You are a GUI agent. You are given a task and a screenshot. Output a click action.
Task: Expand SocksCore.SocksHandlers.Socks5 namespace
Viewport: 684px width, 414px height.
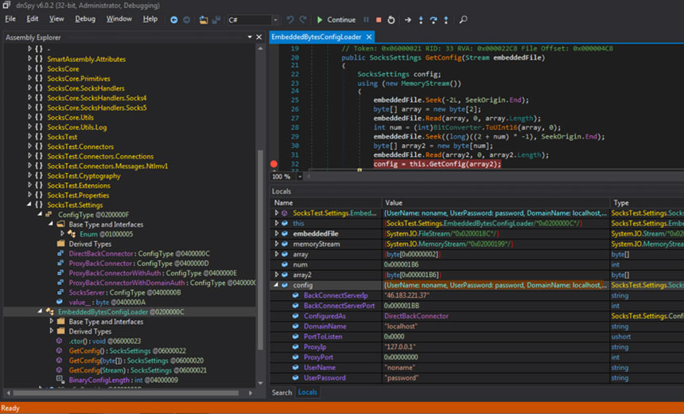pyautogui.click(x=29, y=107)
